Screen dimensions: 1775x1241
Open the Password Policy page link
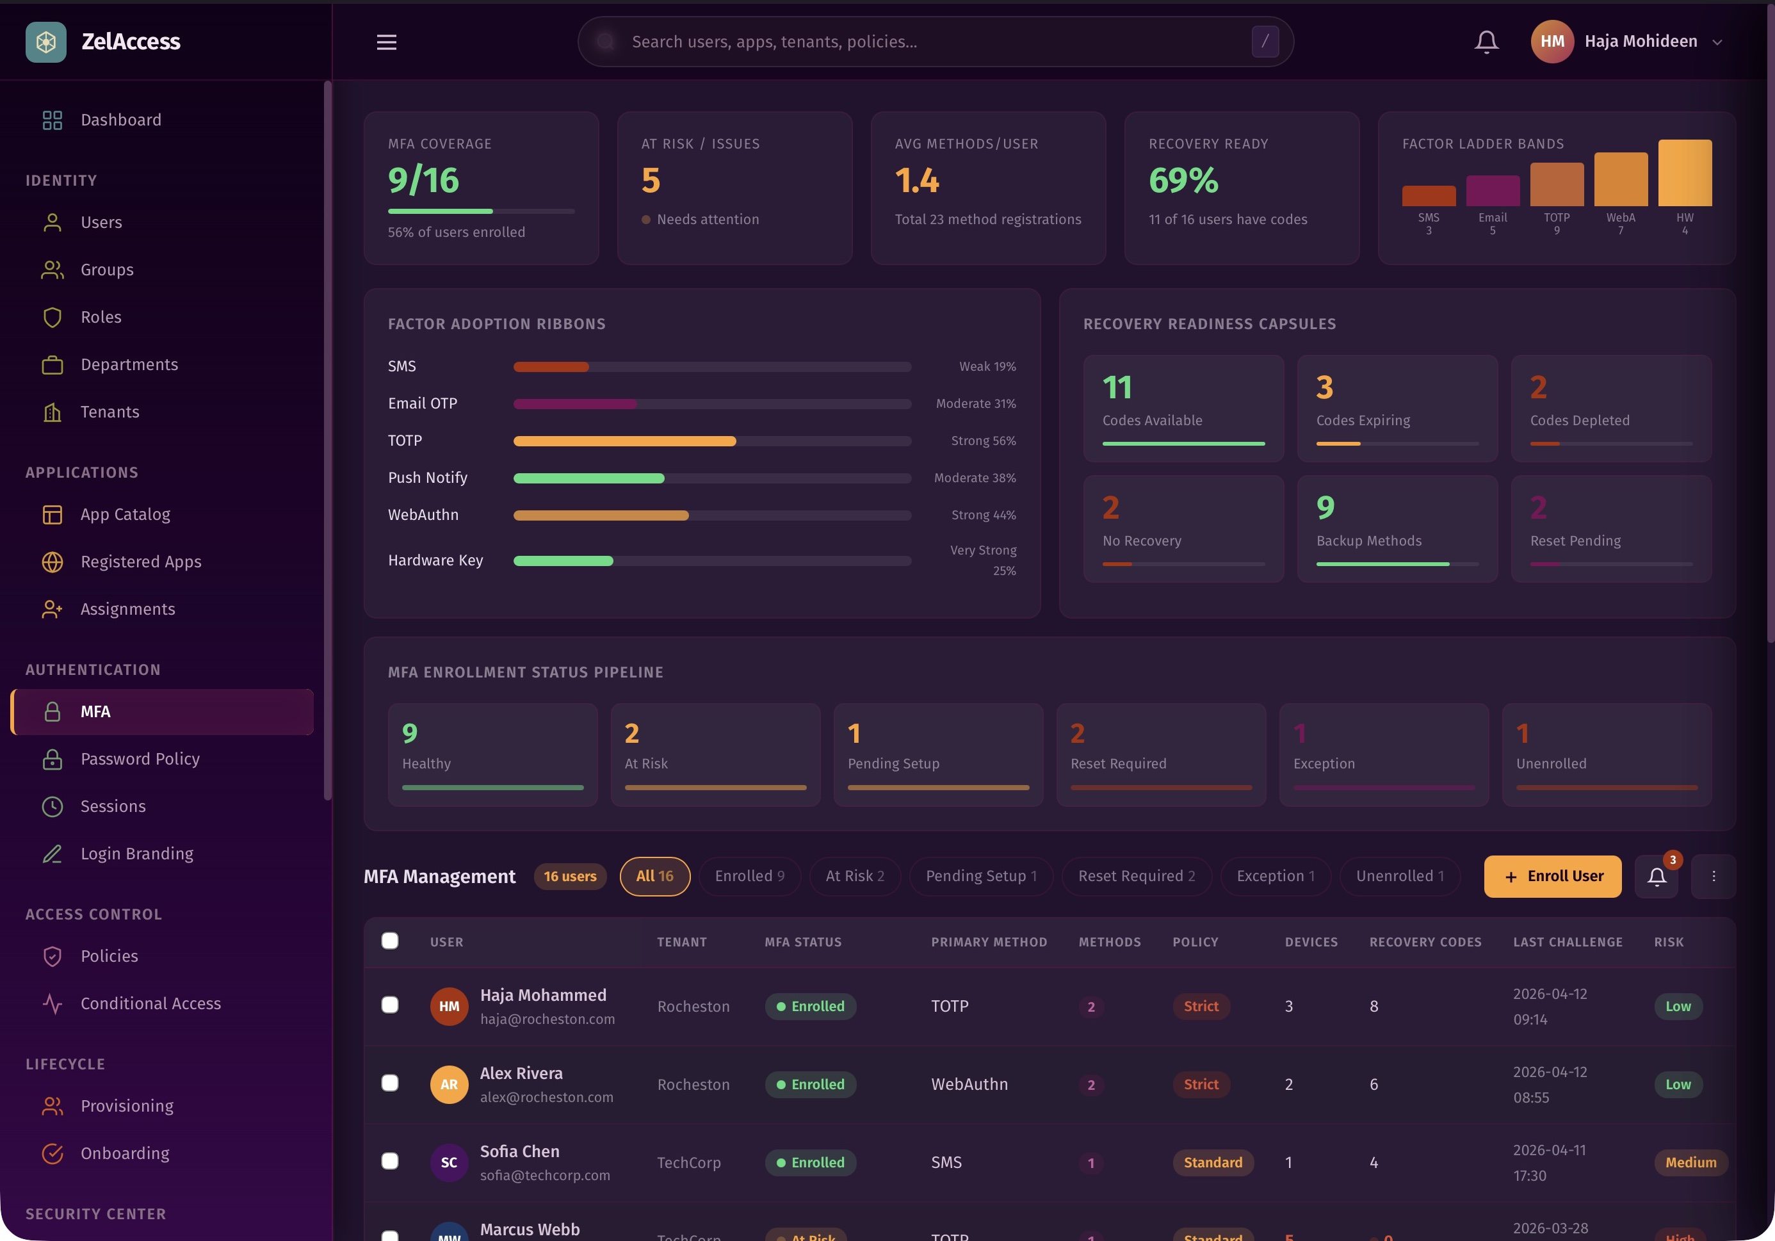pos(140,759)
